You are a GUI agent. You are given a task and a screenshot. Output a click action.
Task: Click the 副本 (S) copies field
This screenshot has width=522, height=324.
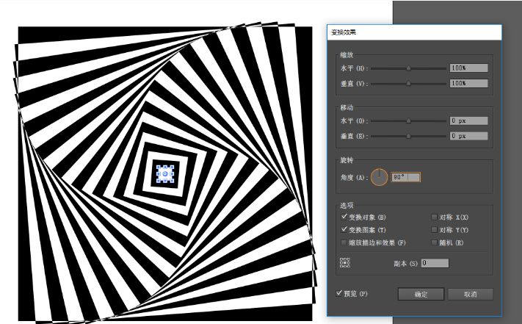(435, 263)
